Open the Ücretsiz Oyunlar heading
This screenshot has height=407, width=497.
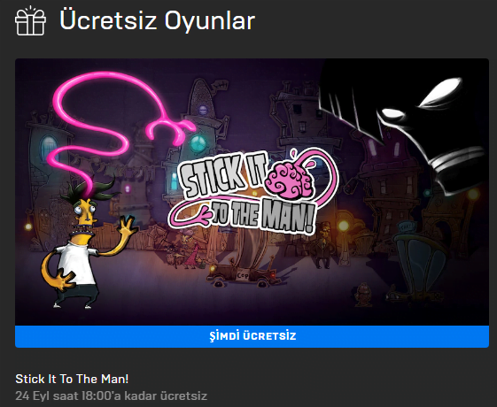pyautogui.click(x=157, y=21)
